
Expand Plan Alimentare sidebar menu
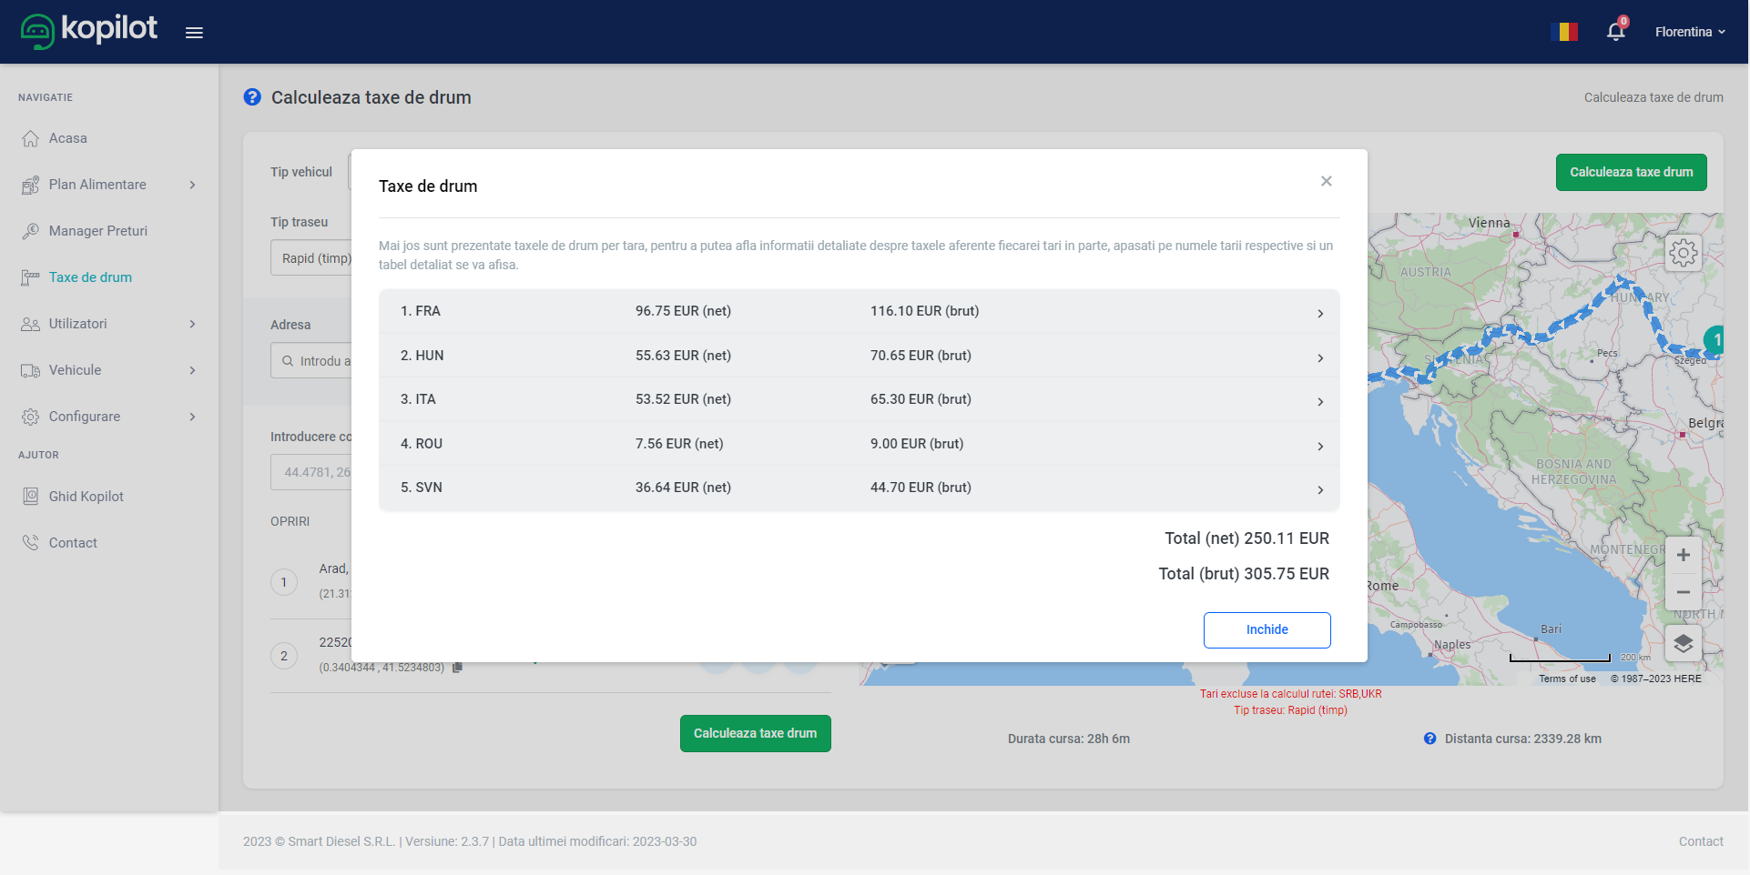109,185
